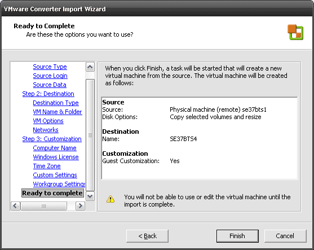Click the Guest Customization 'Yes' value
The height and width of the screenshot is (250, 314).
[175, 161]
